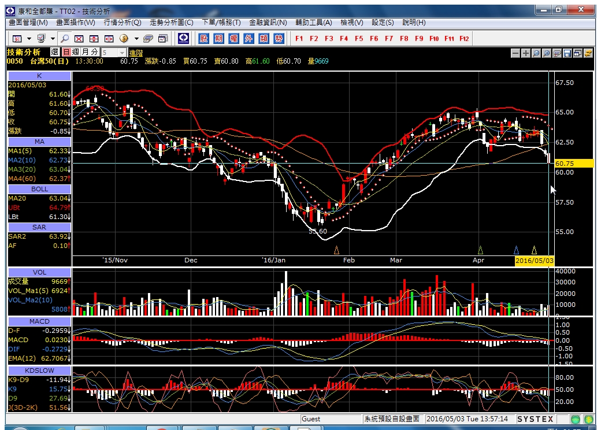601x430 pixels.
Task: Click the highlighted 2016/05/03 date label
Action: (x=535, y=261)
